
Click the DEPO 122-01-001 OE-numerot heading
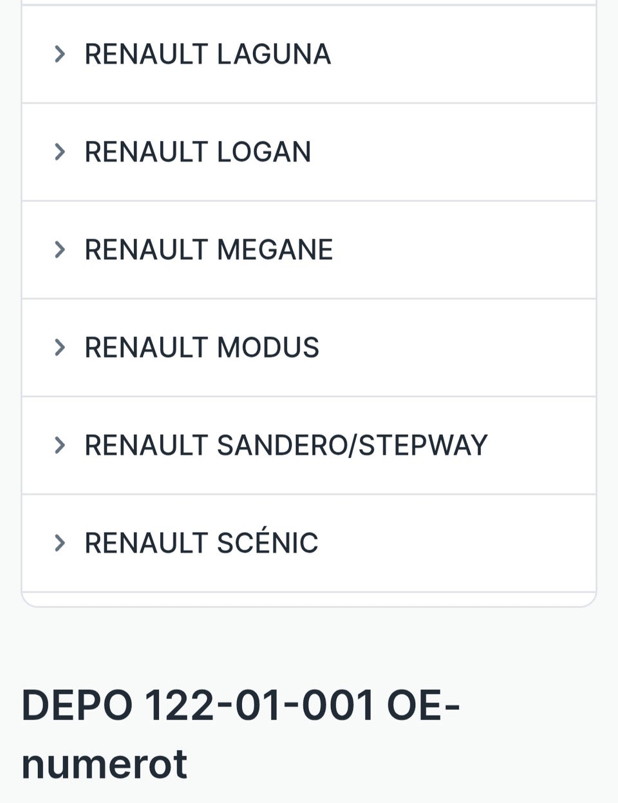[x=240, y=734]
